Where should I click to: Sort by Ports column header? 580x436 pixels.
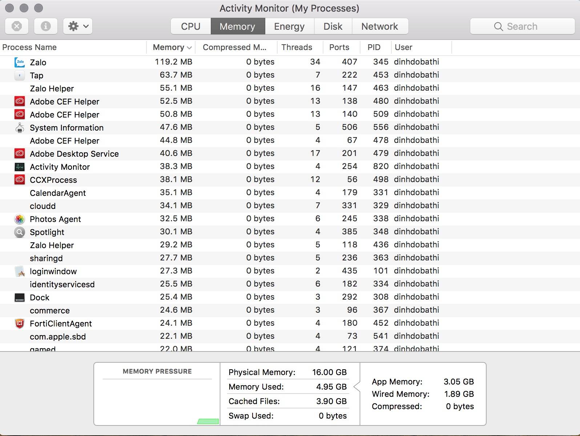click(342, 47)
